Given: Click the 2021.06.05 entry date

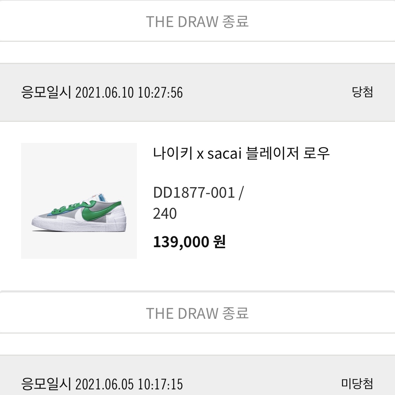Looking at the screenshot, I should pos(105,384).
